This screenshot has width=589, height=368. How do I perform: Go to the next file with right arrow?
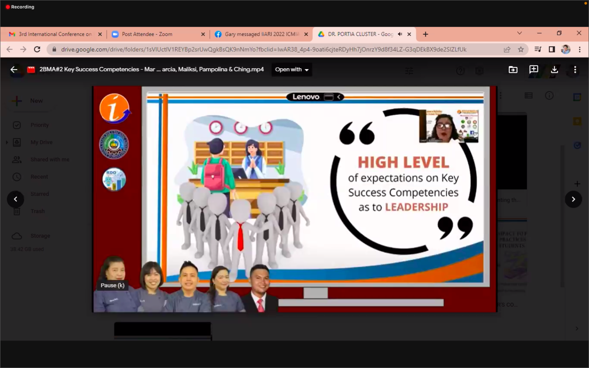click(x=573, y=199)
